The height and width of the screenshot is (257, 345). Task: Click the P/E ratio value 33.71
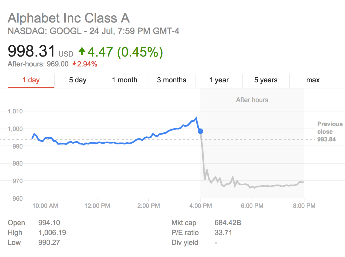pos(223,233)
